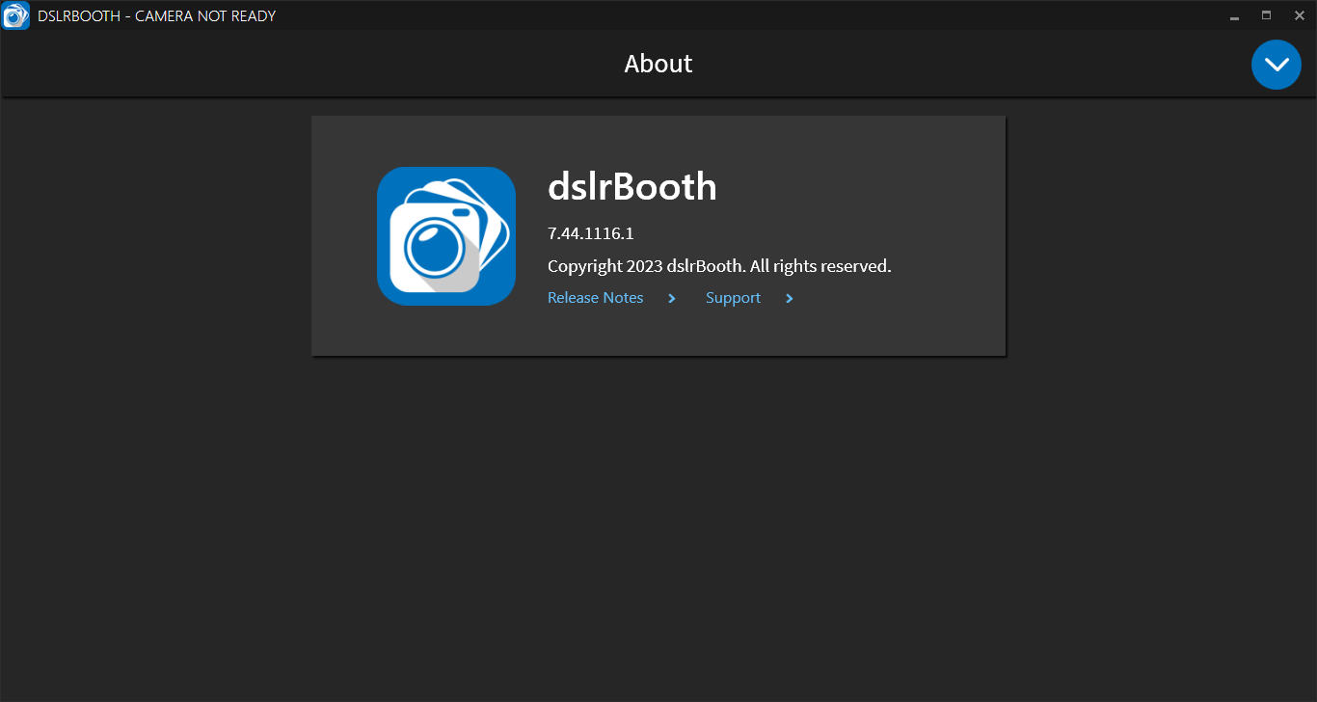Select the version number 7.44.1116.1
This screenshot has width=1317, height=702.
[x=590, y=233]
